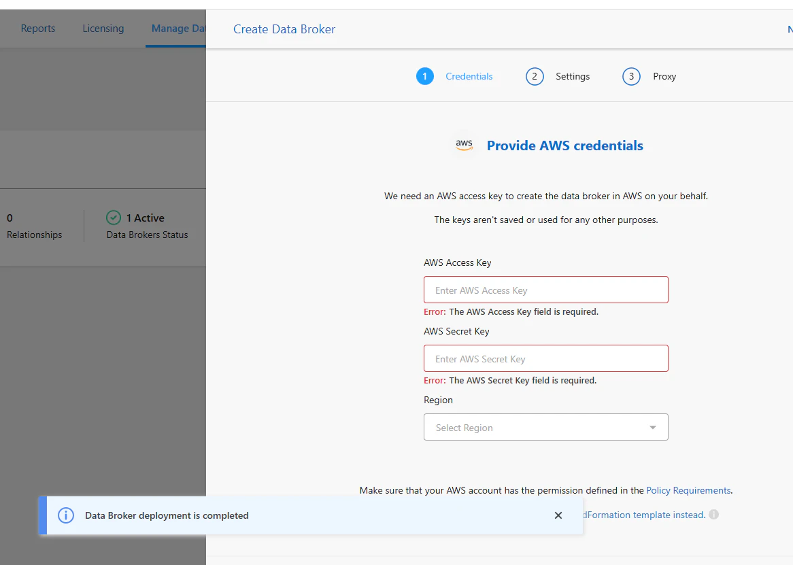Dismiss the deployment completed notification
Image resolution: width=793 pixels, height=565 pixels.
pyautogui.click(x=558, y=515)
